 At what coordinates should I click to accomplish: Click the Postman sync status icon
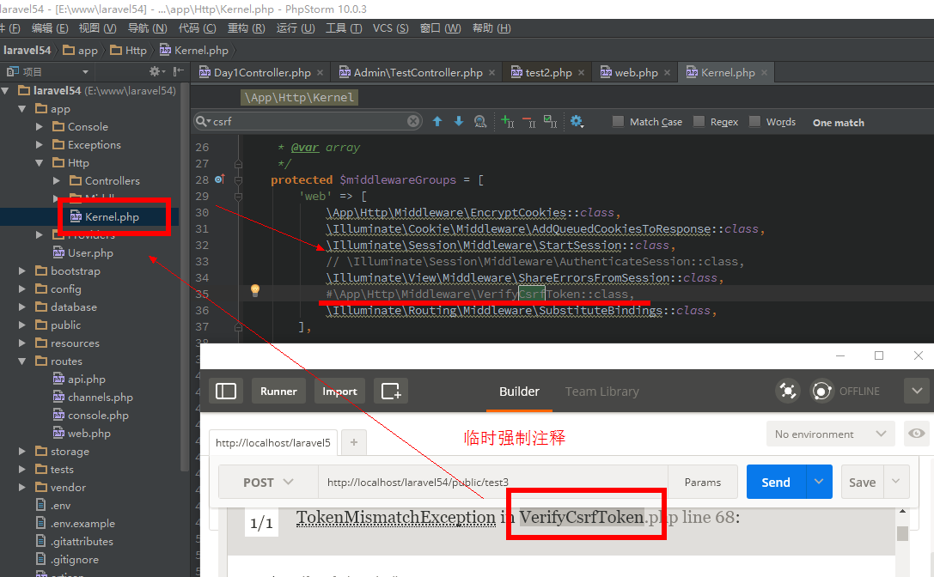click(822, 391)
